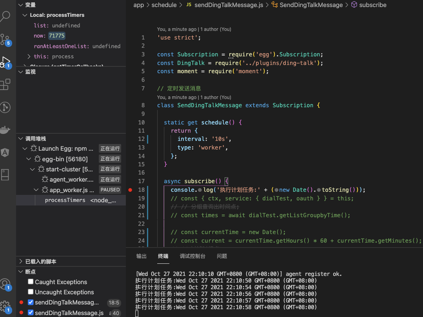Click SendDingTalkMessage class in the breadcrumb
Viewport: 423px width, 317px height.
point(311,5)
